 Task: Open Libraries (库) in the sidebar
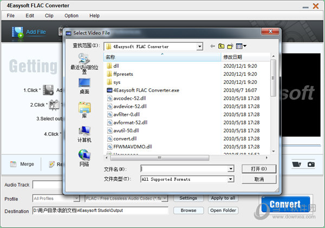[x=84, y=110]
